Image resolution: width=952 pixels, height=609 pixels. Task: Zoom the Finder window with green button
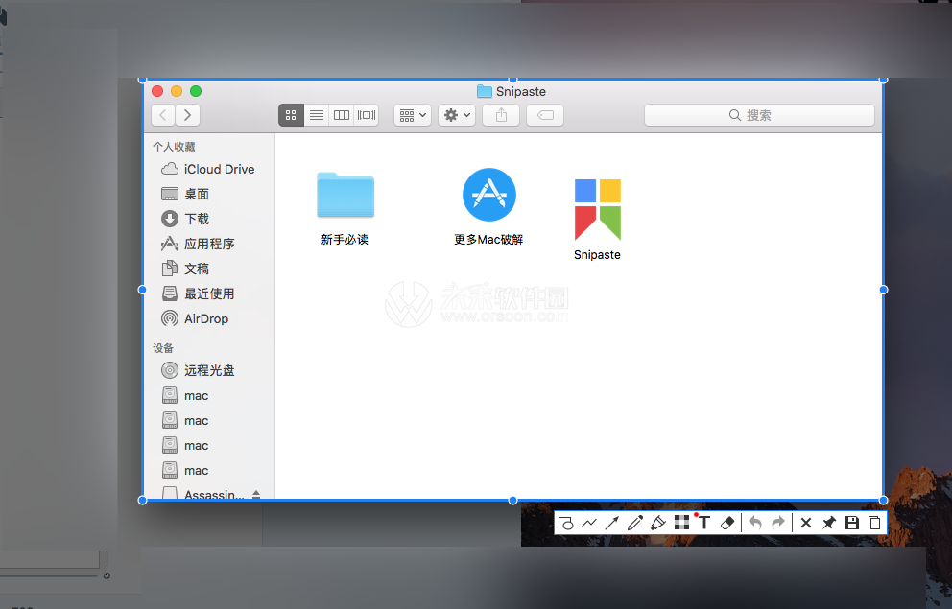tap(196, 91)
